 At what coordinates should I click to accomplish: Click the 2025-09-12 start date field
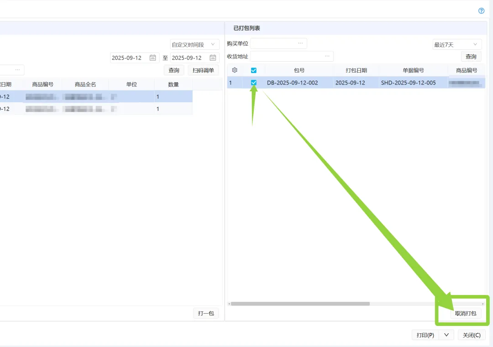(127, 58)
